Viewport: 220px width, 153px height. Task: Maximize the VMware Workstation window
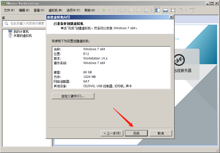[212, 3]
